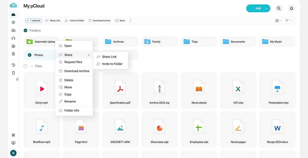308x158 pixels.
Task: Clear selection with the 1 selected X
Action: click(x=27, y=21)
